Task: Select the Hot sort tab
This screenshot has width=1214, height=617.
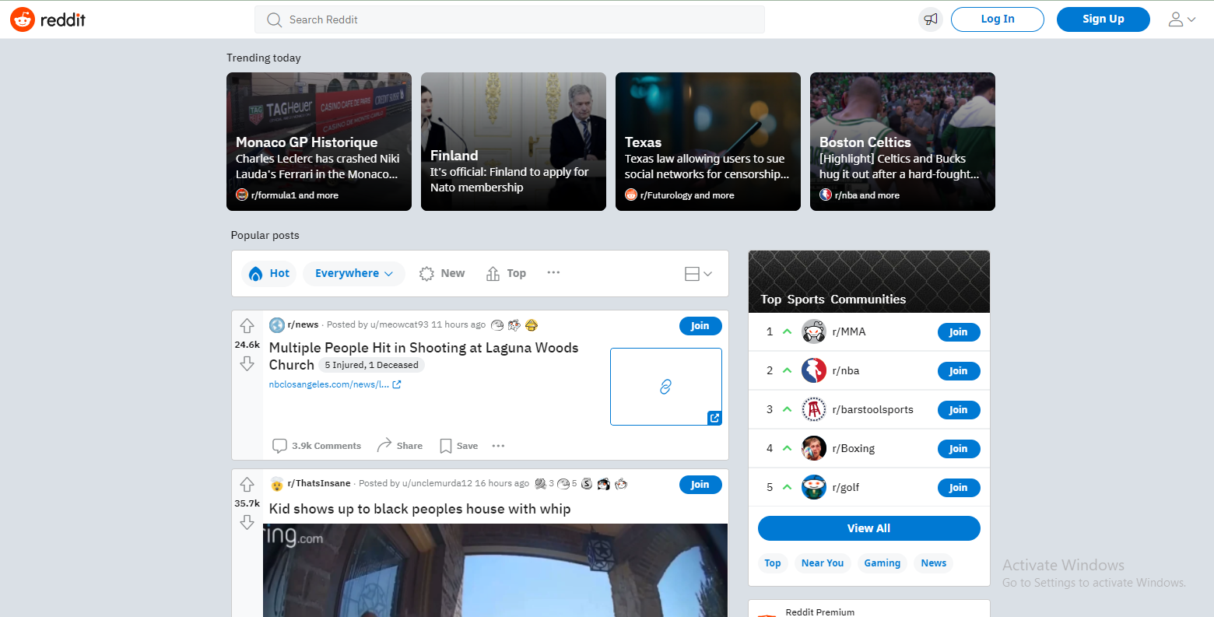Action: pos(269,273)
